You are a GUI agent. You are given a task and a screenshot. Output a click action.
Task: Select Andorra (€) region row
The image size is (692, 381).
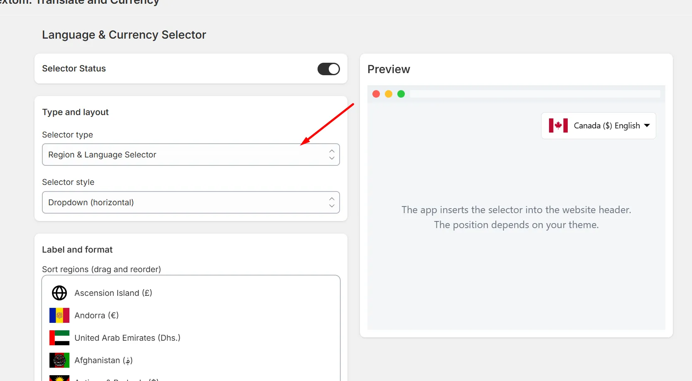coord(191,315)
